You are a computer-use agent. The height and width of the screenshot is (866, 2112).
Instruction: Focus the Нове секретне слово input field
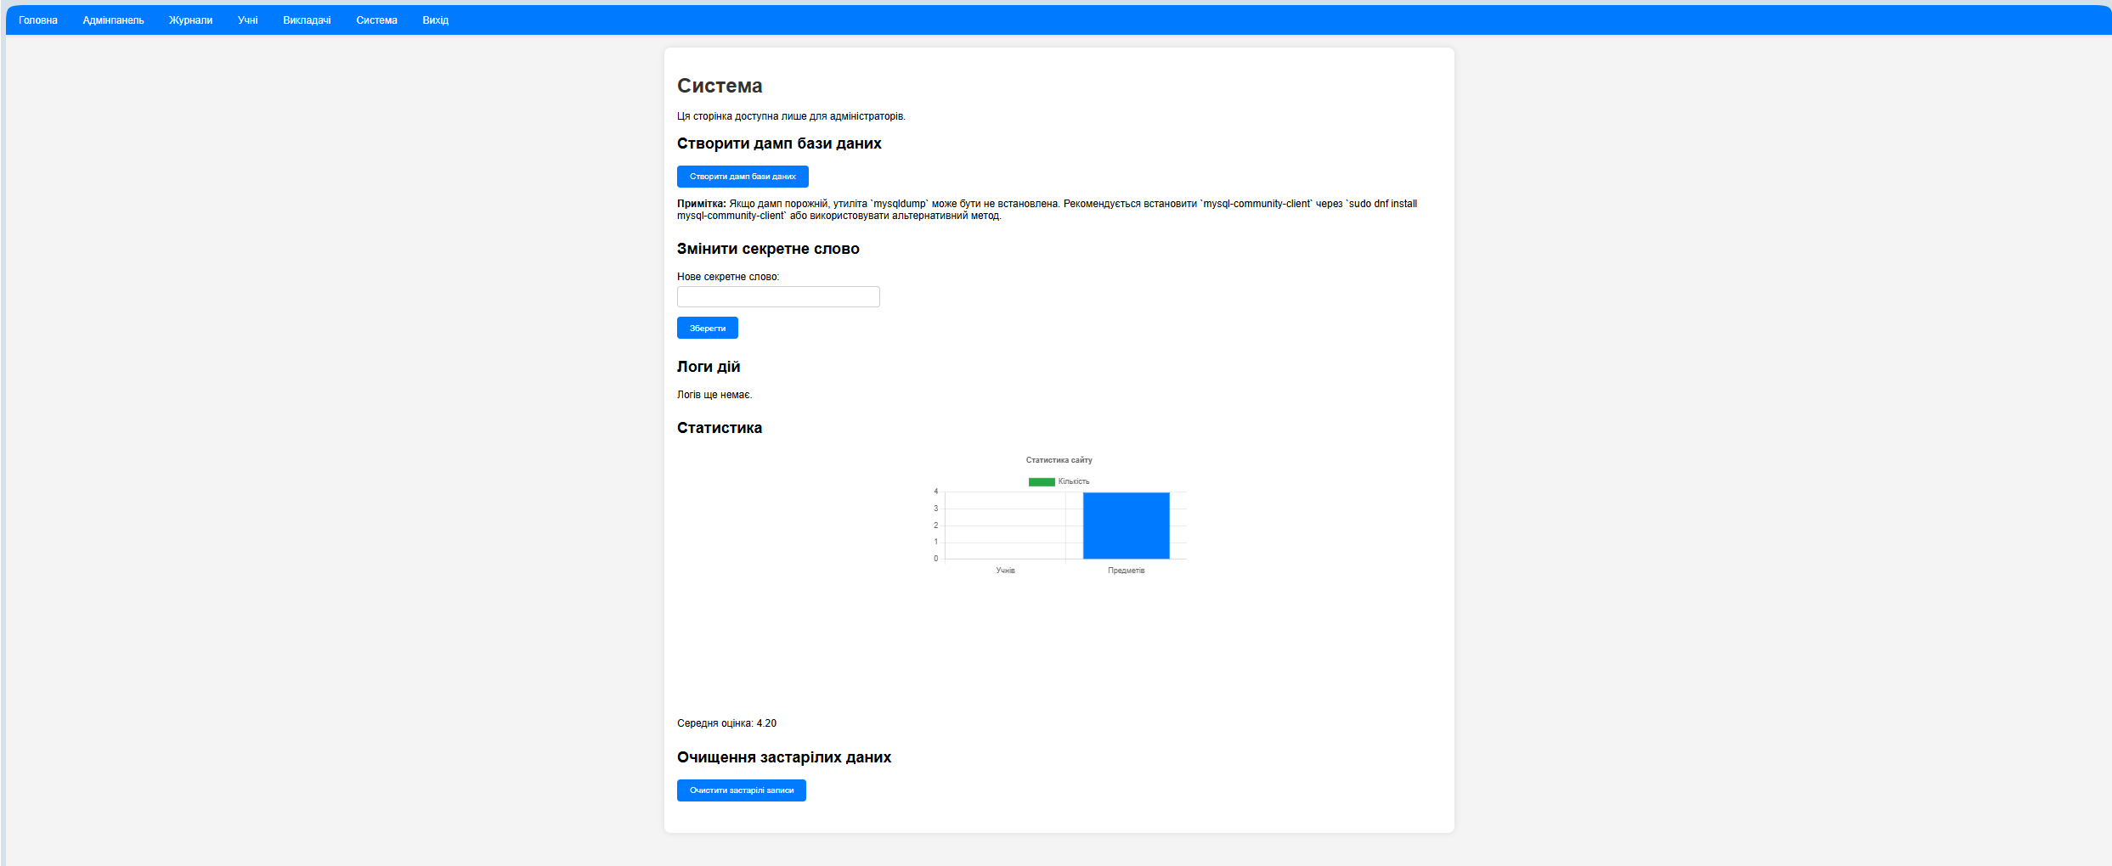(777, 297)
